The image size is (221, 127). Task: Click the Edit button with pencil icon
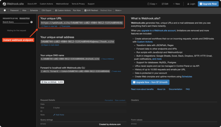pos(165,4)
